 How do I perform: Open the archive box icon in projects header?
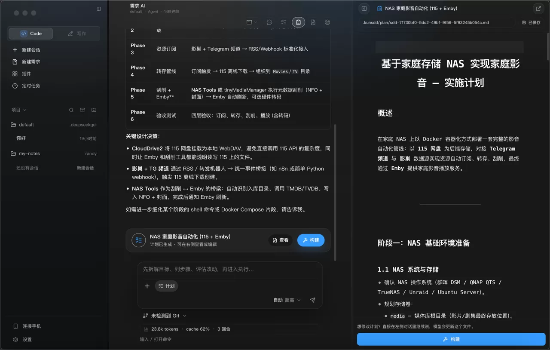point(82,110)
